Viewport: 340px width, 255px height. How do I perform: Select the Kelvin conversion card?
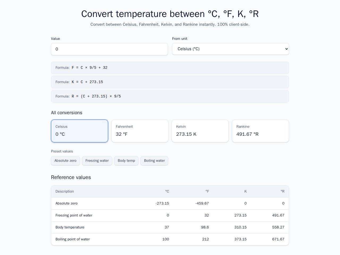(x=200, y=131)
